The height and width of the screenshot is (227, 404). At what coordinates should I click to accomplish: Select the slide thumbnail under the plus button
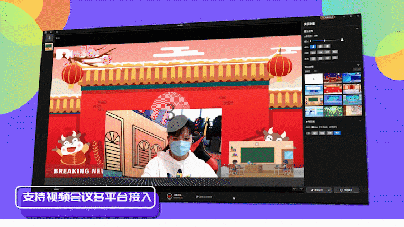coord(49,47)
